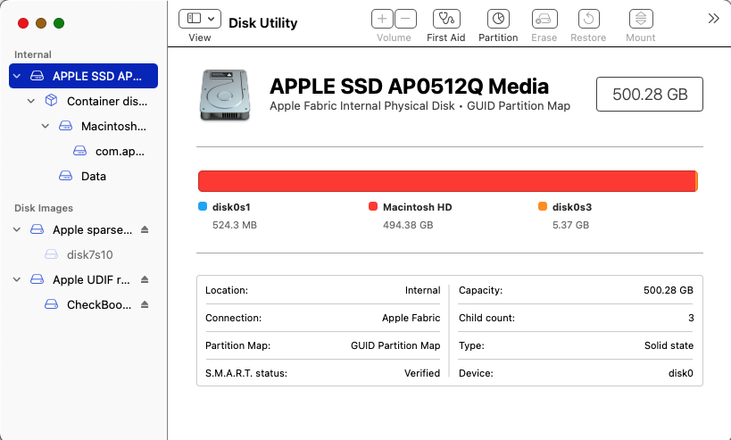731x440 pixels.
Task: Click the disk7s10 drive icon
Action: [51, 254]
